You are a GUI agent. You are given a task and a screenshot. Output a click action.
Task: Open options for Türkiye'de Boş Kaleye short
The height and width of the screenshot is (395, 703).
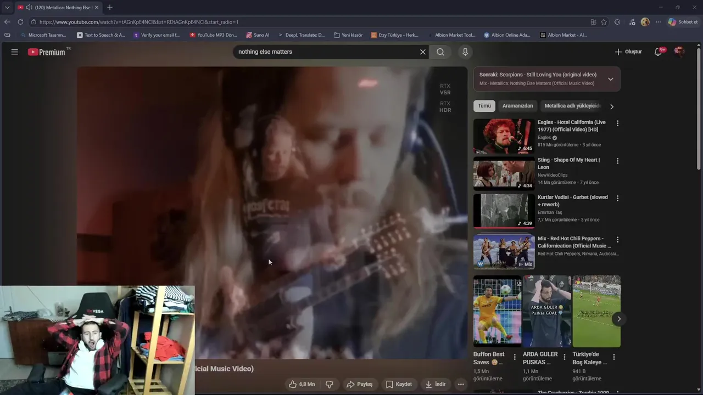(x=614, y=357)
